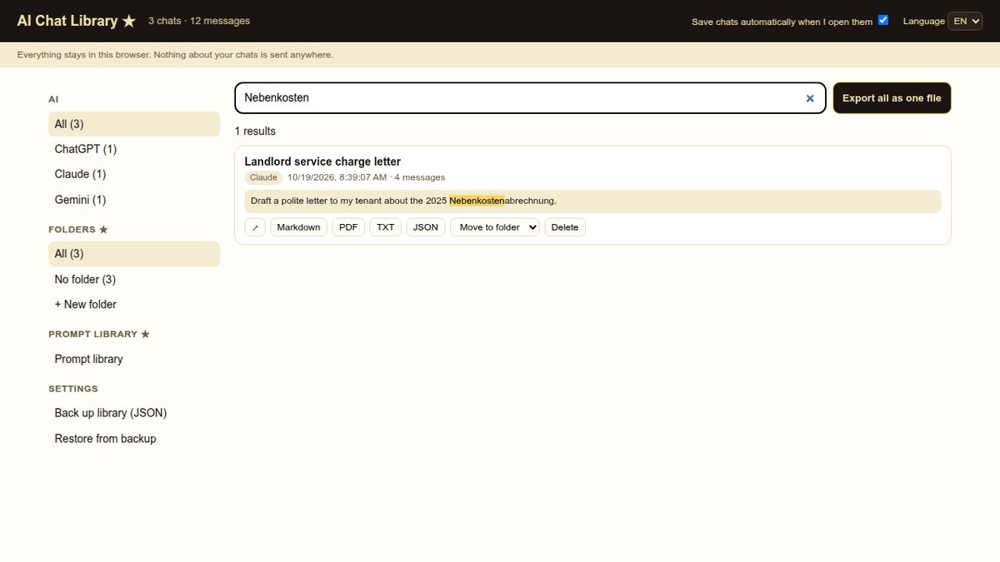Open the Prompt library
The height and width of the screenshot is (562, 1000).
pyautogui.click(x=134, y=359)
